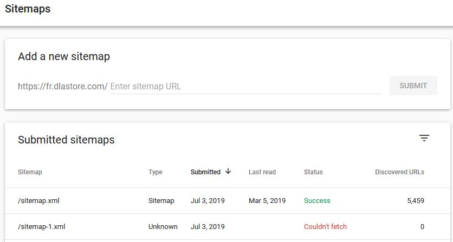The height and width of the screenshot is (242, 453).
Task: Click the Enter sitemap URL field
Action: 245,86
